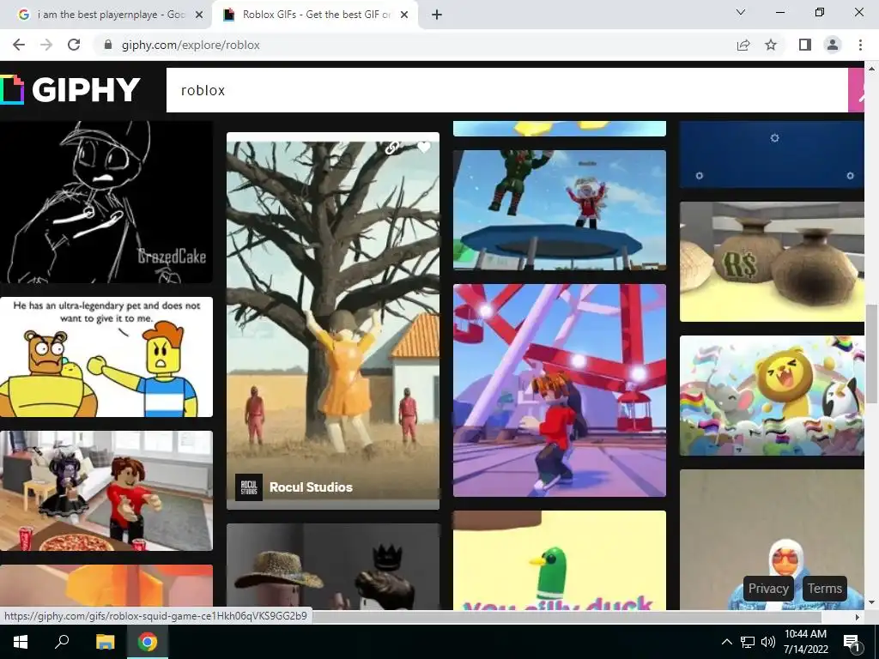Click the pink search button
Screen dimensions: 879x659
(856, 90)
